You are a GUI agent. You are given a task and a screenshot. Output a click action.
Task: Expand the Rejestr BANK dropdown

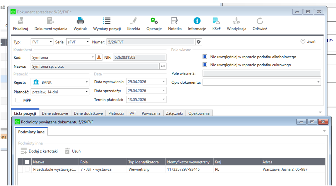[x=87, y=82]
